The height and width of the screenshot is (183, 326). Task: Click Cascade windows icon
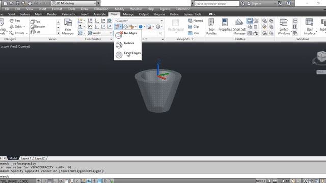click(x=295, y=33)
